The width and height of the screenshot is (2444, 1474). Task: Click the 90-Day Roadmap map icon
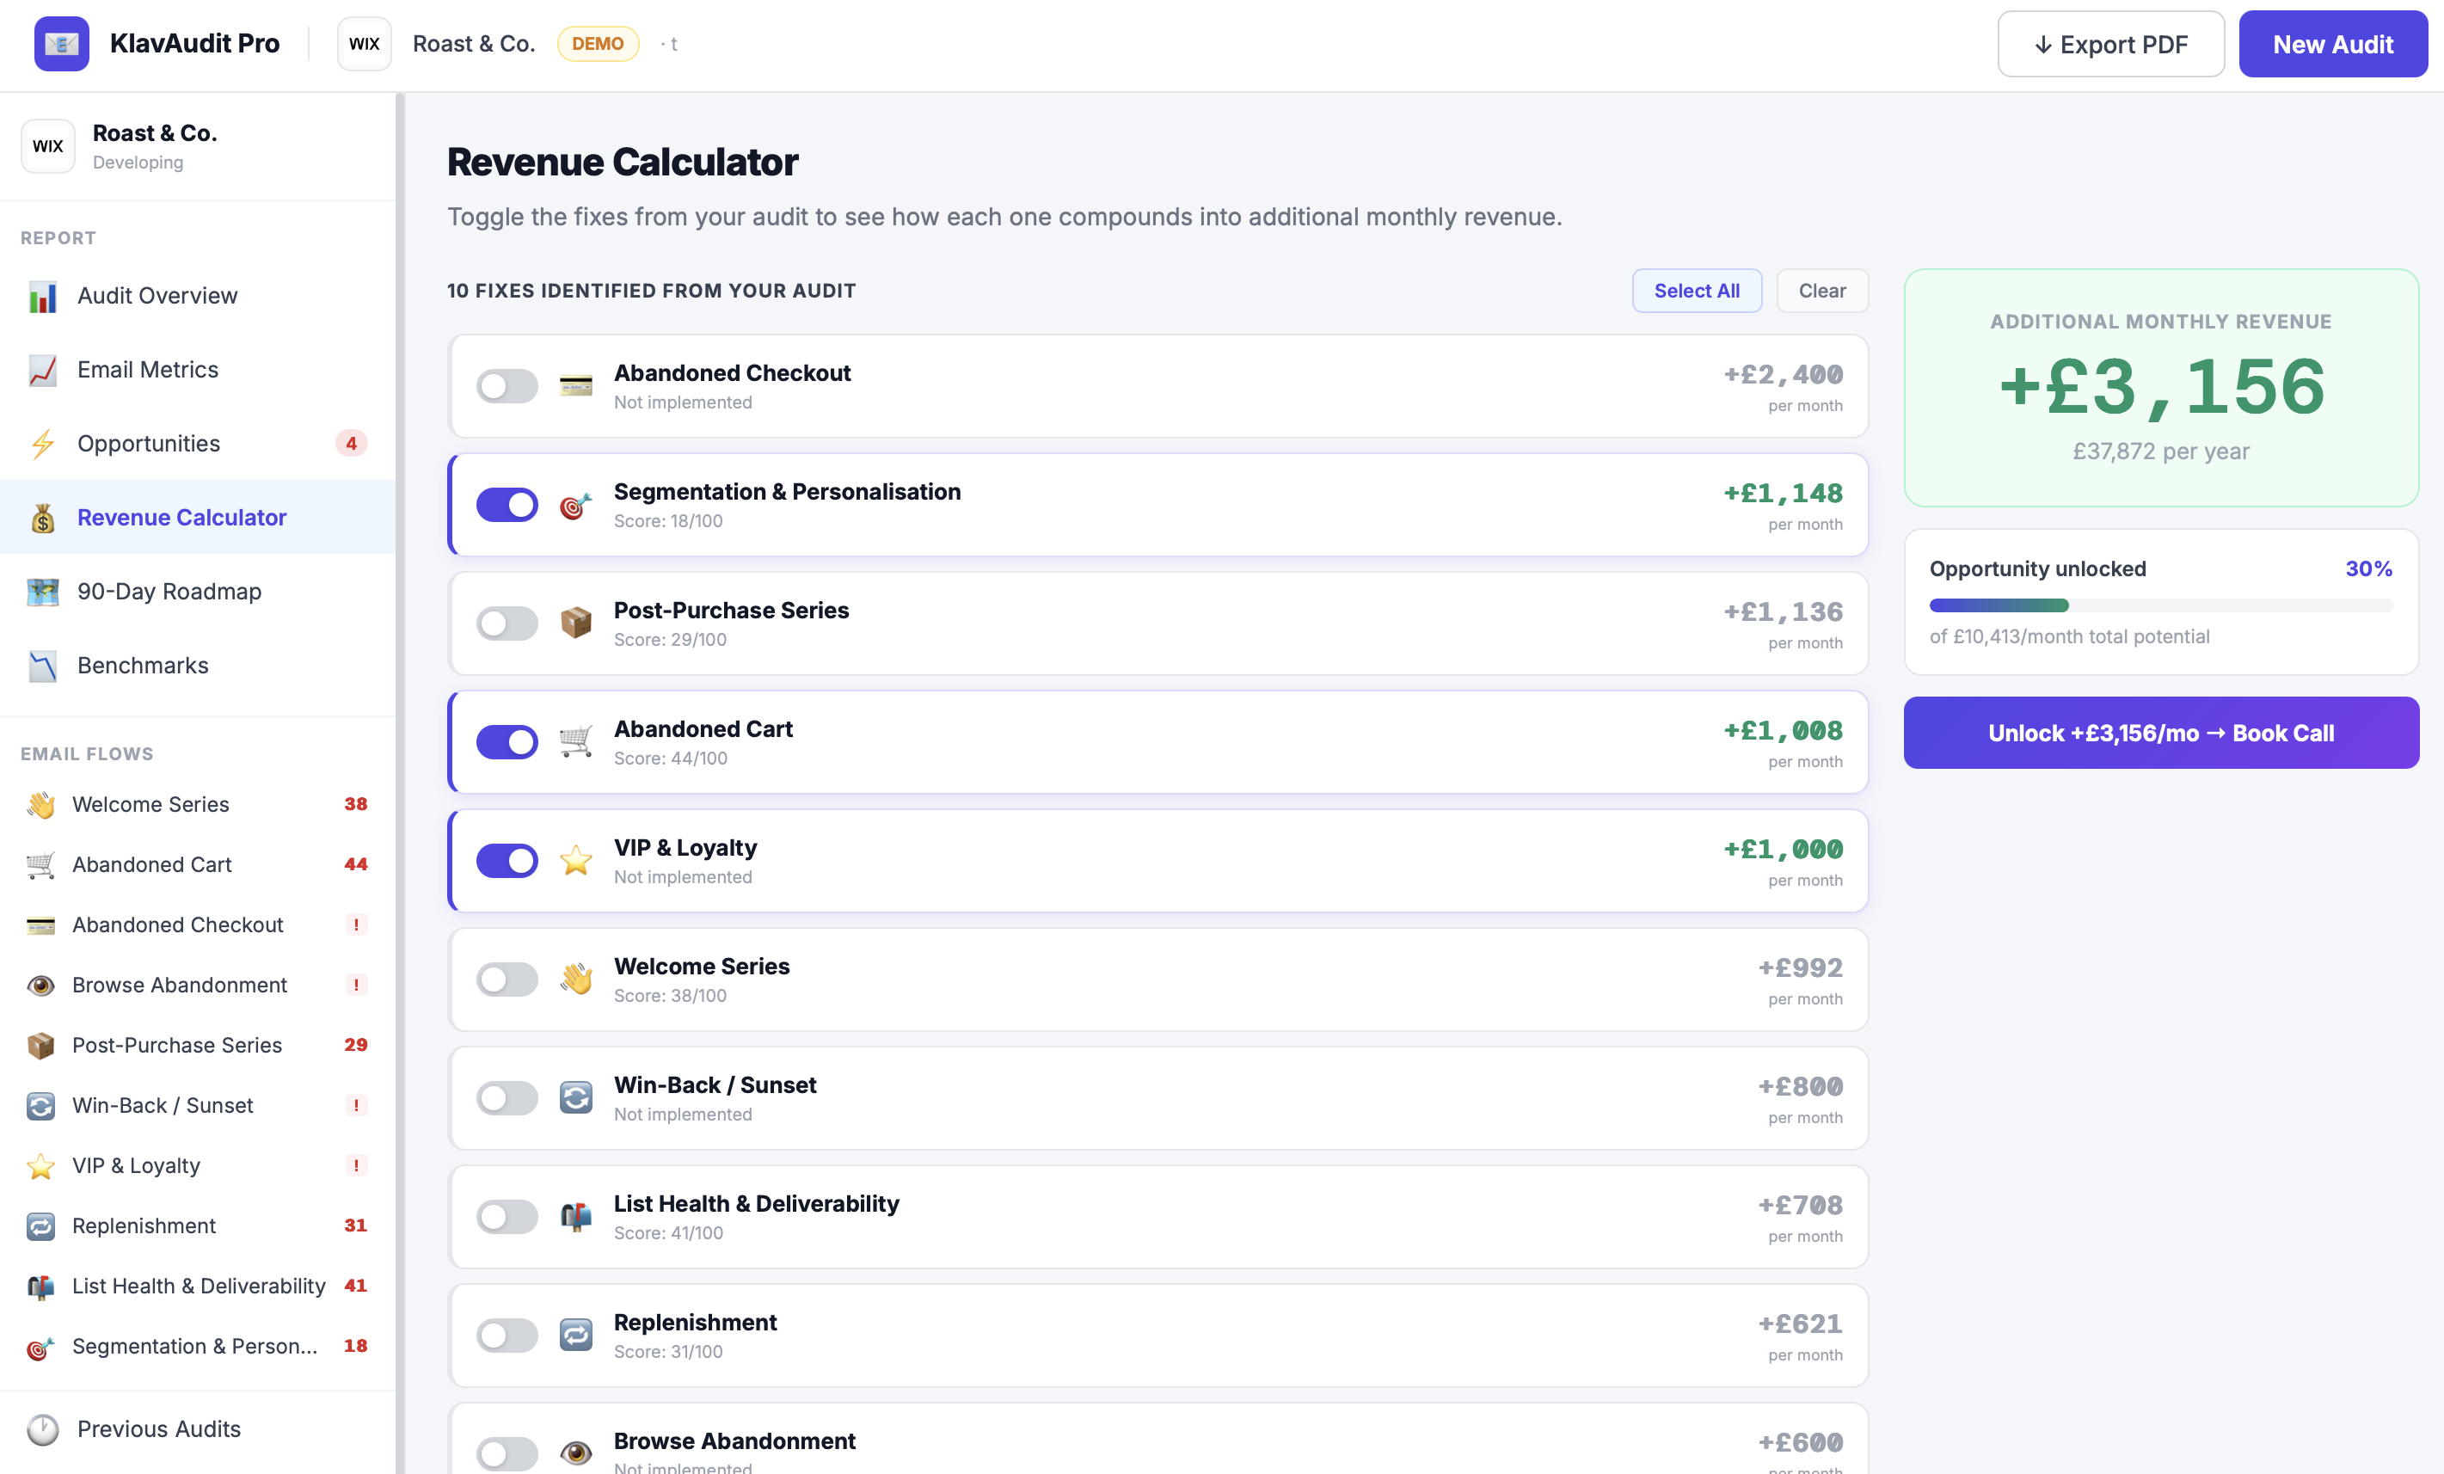click(x=43, y=593)
